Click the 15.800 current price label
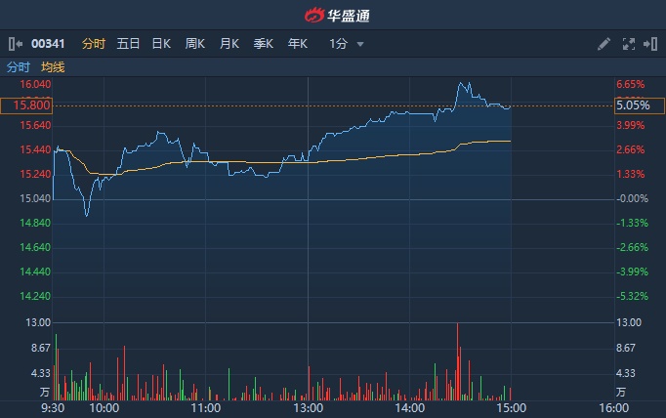Image resolution: width=666 pixels, height=418 pixels. click(26, 105)
